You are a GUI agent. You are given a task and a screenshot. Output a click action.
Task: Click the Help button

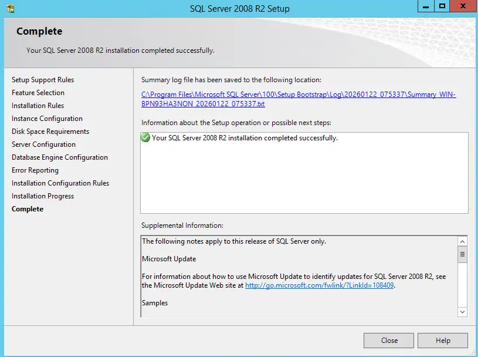pos(443,340)
